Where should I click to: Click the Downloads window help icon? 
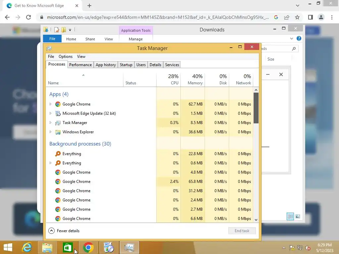(299, 38)
